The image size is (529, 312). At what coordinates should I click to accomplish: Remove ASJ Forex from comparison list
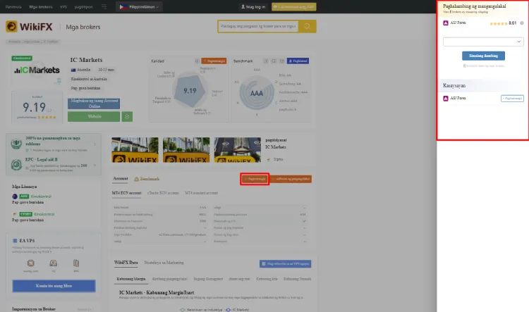pos(521,23)
